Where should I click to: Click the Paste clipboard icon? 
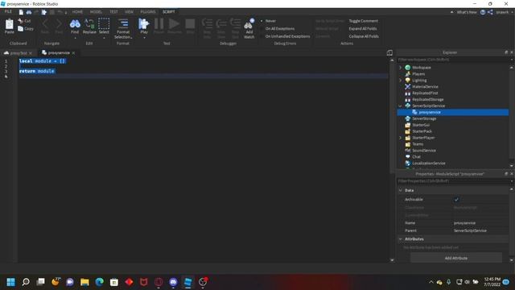pos(9,24)
